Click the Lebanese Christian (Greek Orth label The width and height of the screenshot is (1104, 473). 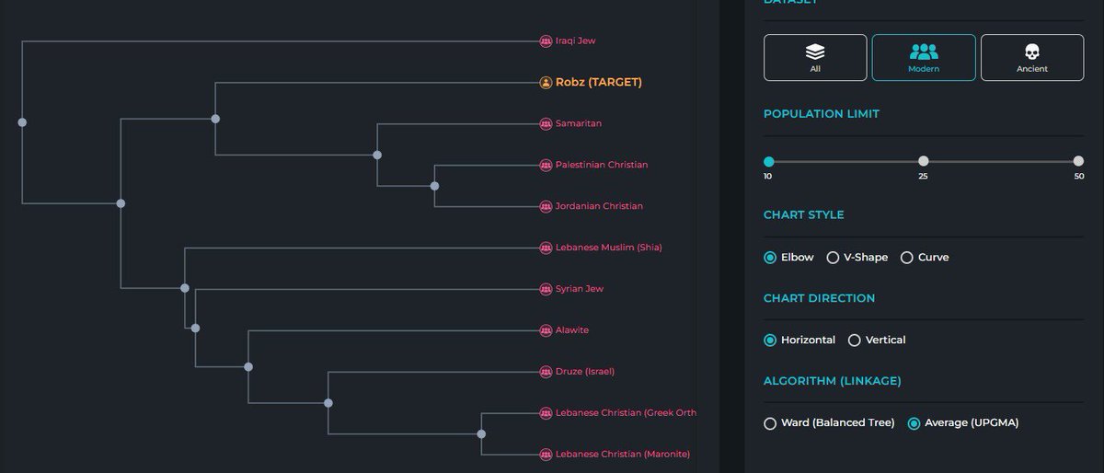(x=626, y=413)
